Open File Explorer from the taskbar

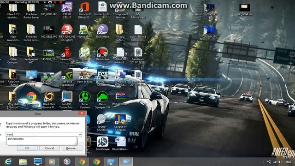point(23,162)
